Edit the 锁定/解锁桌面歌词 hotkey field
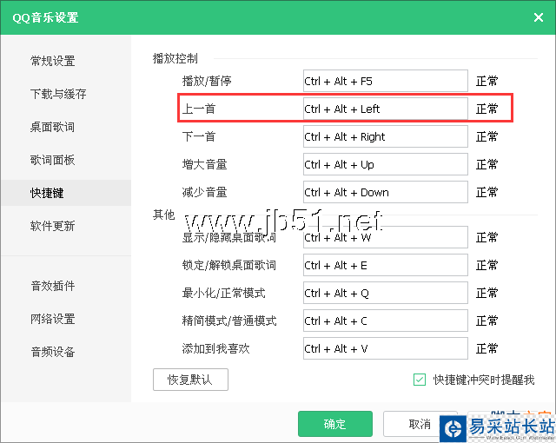The image size is (556, 443). point(386,265)
